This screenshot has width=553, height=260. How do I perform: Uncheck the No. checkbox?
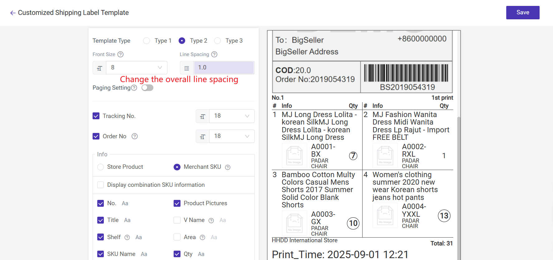point(100,203)
